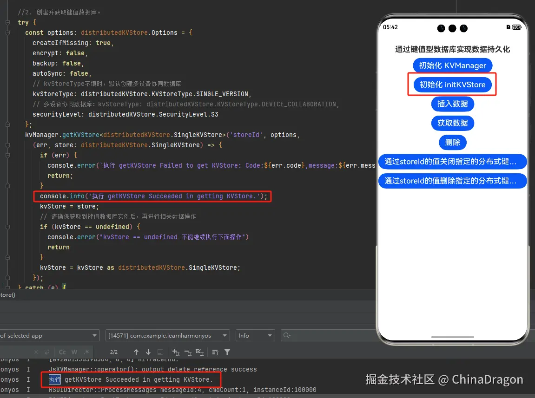Click the new line search icon
The width and height of the screenshot is (535, 398).
[47, 352]
